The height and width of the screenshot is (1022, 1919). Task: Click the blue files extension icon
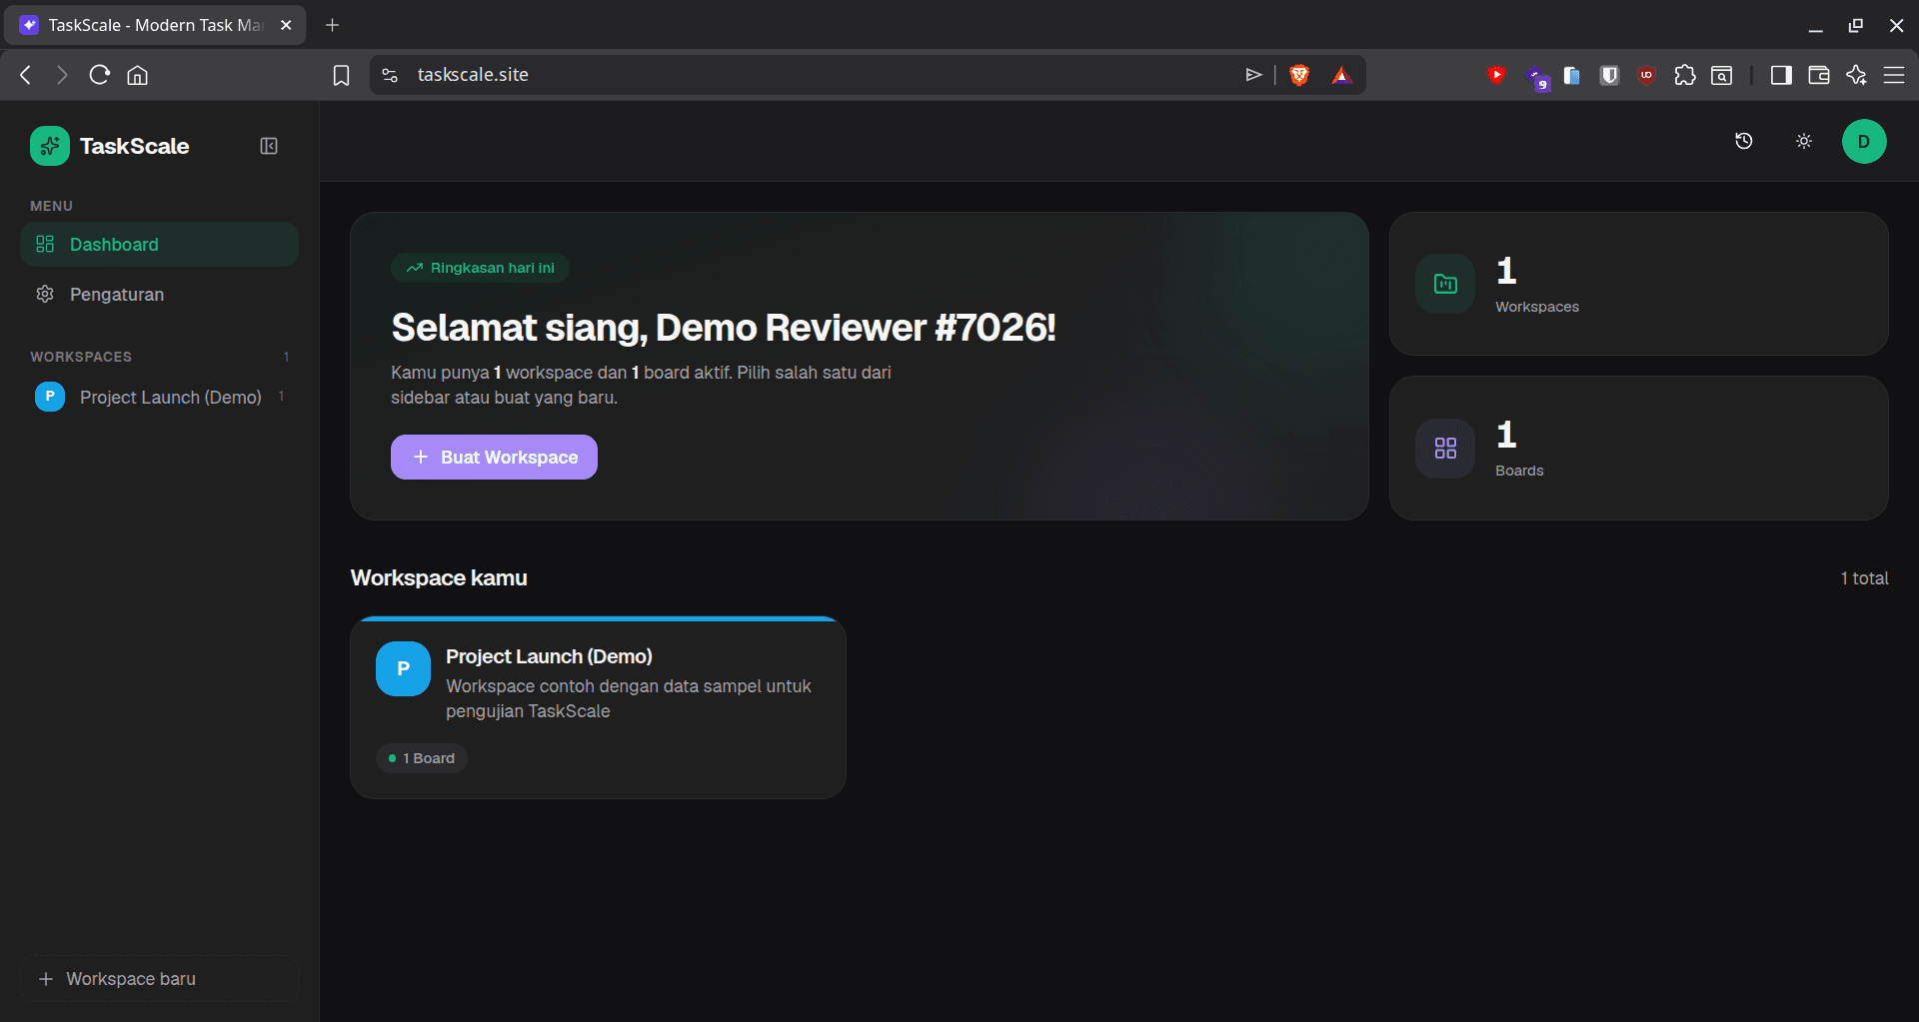(1571, 75)
